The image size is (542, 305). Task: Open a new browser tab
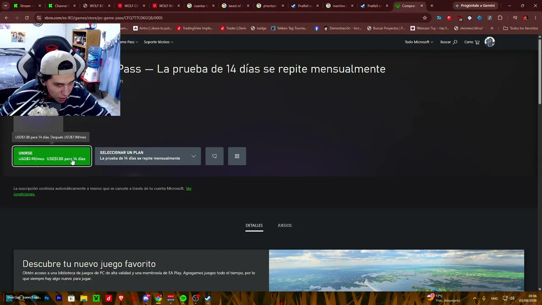pos(431,6)
